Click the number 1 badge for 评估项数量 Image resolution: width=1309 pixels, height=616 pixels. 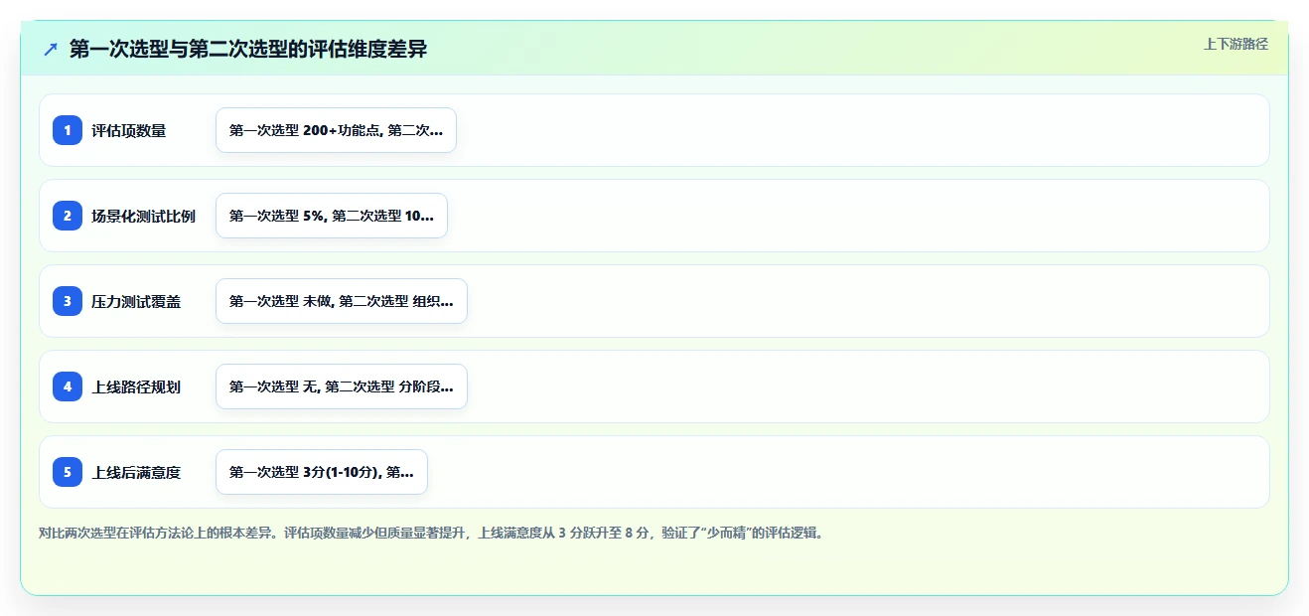(x=68, y=130)
